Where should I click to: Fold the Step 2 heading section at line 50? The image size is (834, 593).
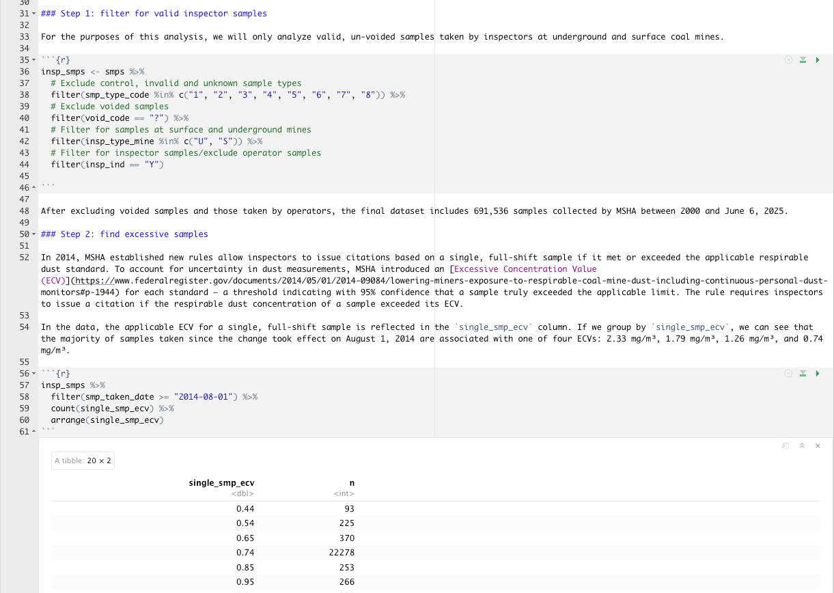click(35, 234)
